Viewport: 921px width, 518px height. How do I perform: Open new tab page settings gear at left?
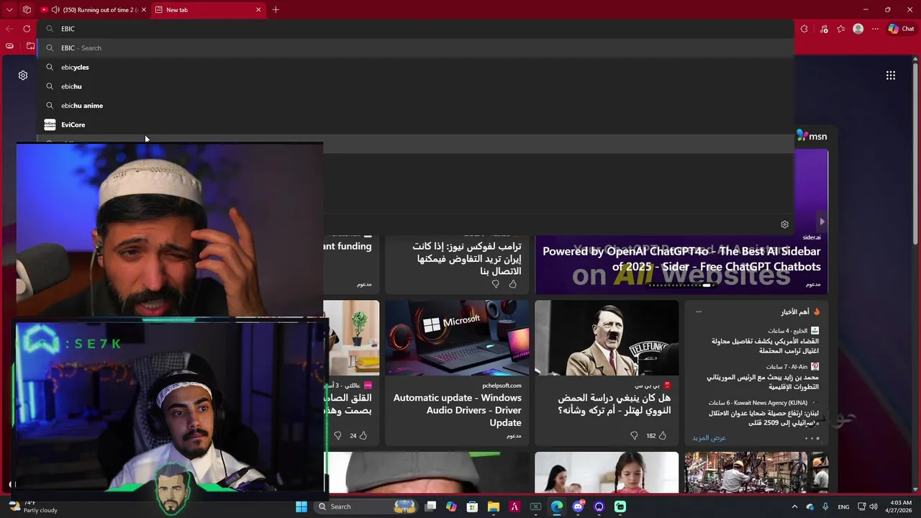coord(23,76)
